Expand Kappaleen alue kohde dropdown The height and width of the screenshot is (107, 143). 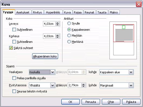[x=131, y=72]
